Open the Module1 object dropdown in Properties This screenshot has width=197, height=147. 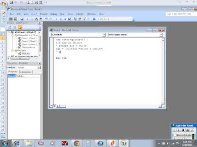(39, 67)
